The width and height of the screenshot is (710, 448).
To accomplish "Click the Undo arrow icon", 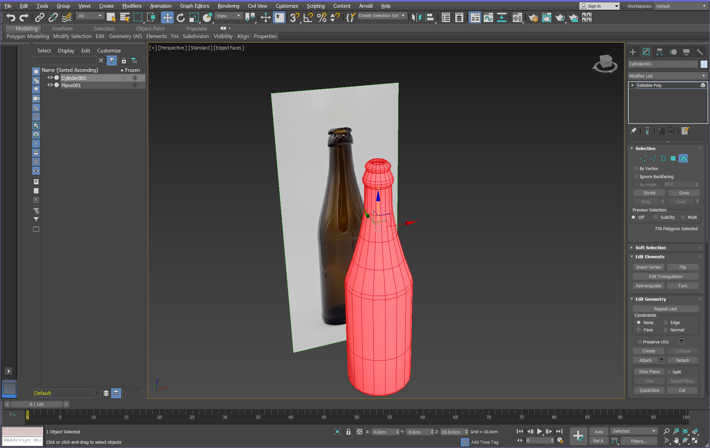I will 11,17.
